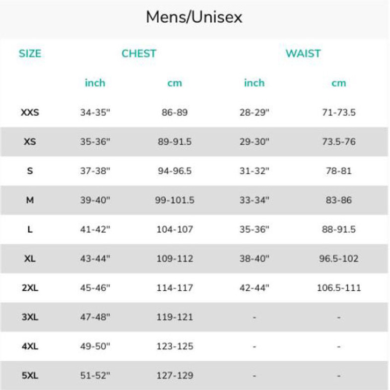Click the 106.5-111 waist cm value
Viewport: 390px width, 390px height.
pos(339,288)
